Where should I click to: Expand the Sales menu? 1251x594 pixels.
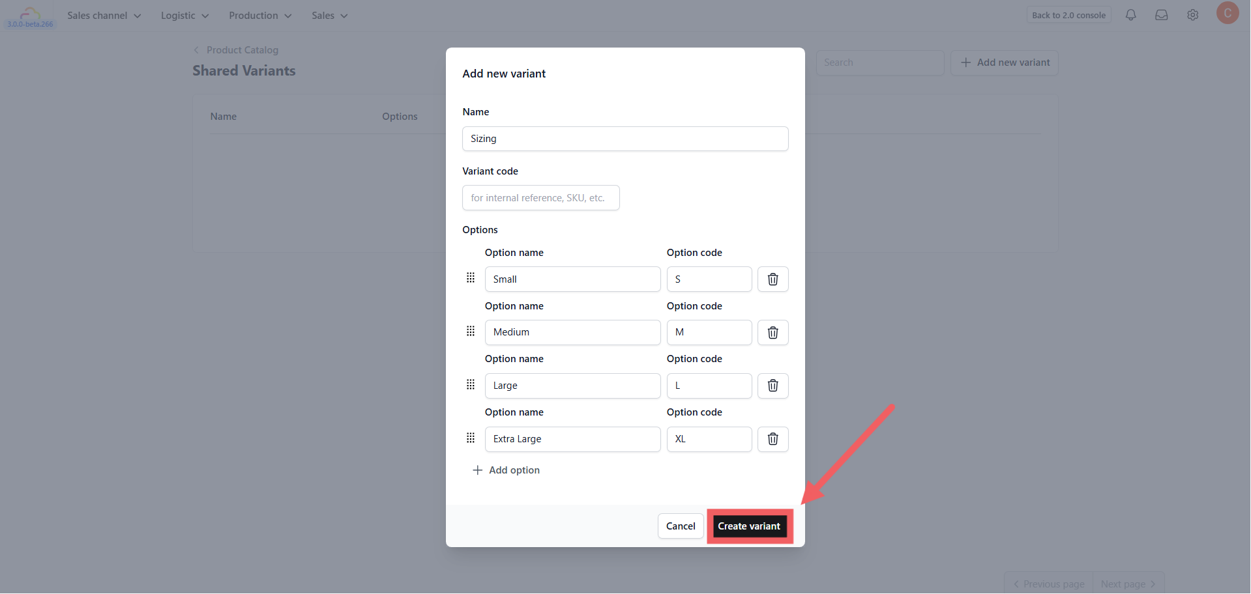[330, 16]
